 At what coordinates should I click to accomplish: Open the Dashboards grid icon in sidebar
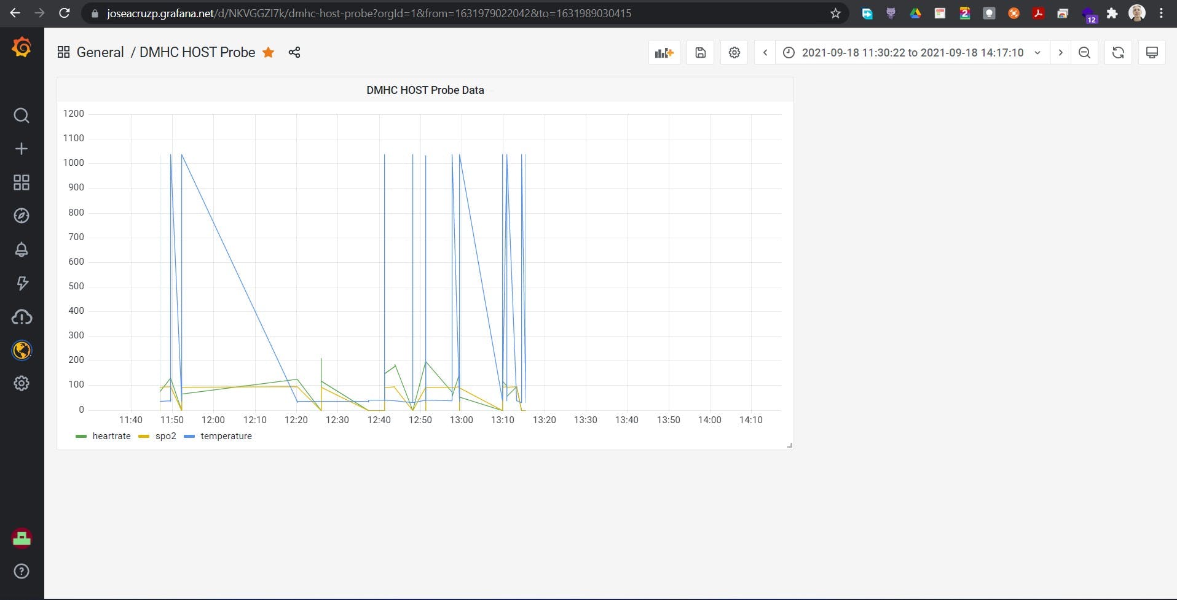click(x=22, y=182)
